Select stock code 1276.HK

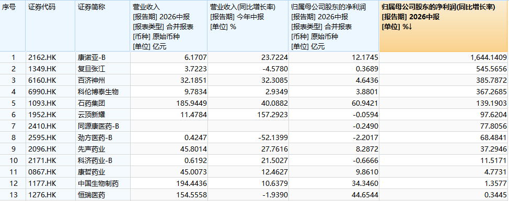pos(42,195)
